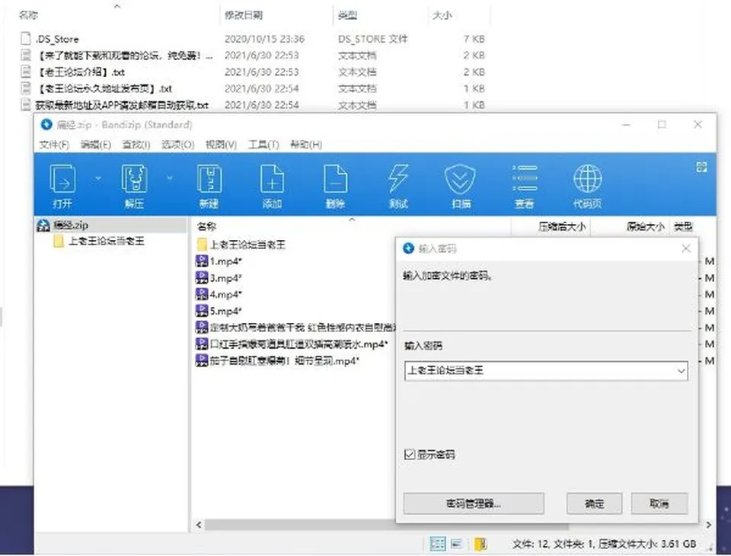Screen dimensions: 731x556
Task: Click the 取消 (Cancel) button
Action: [x=659, y=503]
